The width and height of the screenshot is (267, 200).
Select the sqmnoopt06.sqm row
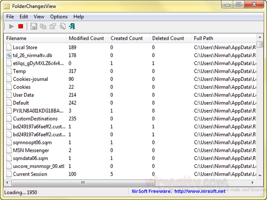(130, 143)
